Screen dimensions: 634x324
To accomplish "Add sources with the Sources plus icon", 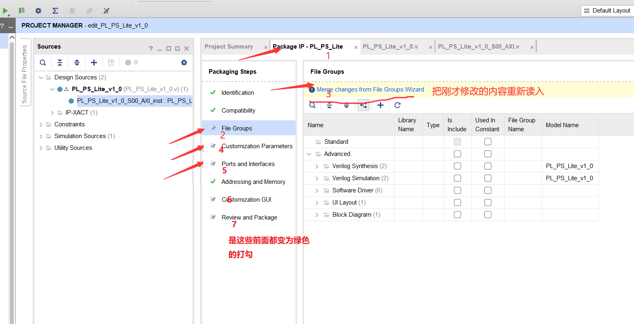I will click(94, 62).
